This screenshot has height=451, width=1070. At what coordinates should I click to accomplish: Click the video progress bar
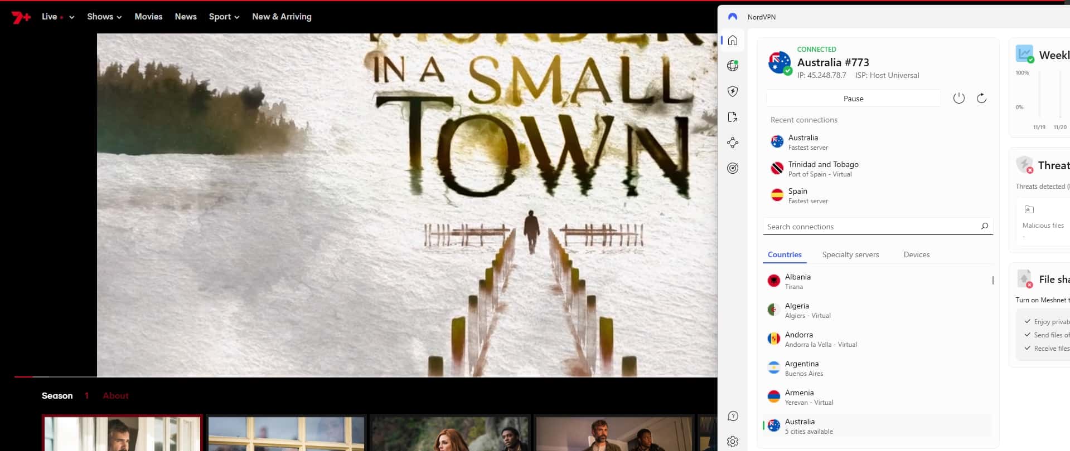tap(365, 377)
